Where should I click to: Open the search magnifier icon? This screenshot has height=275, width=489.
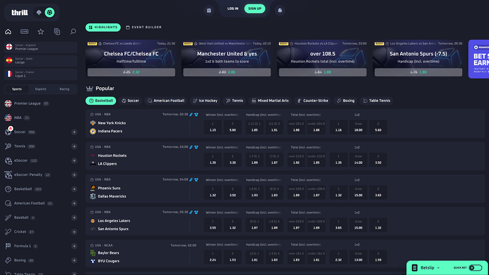click(73, 31)
